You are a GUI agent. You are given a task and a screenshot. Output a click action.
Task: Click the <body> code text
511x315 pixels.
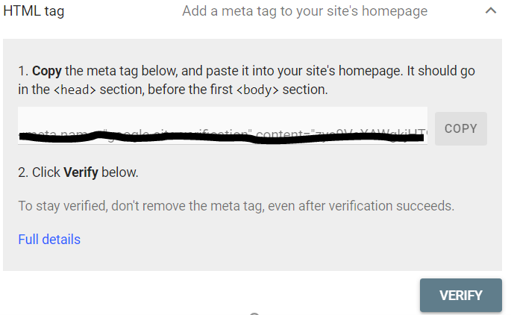click(x=259, y=90)
